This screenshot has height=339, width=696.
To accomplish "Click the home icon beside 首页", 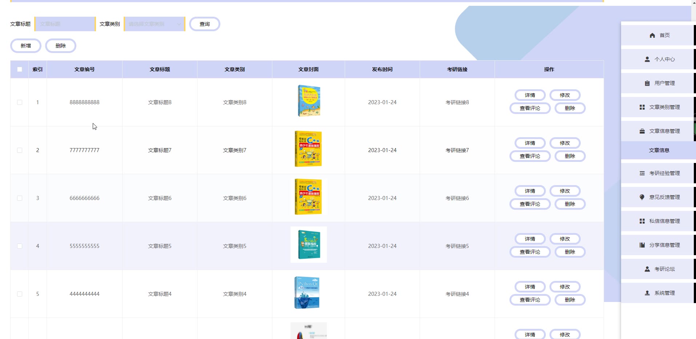I will pos(652,35).
